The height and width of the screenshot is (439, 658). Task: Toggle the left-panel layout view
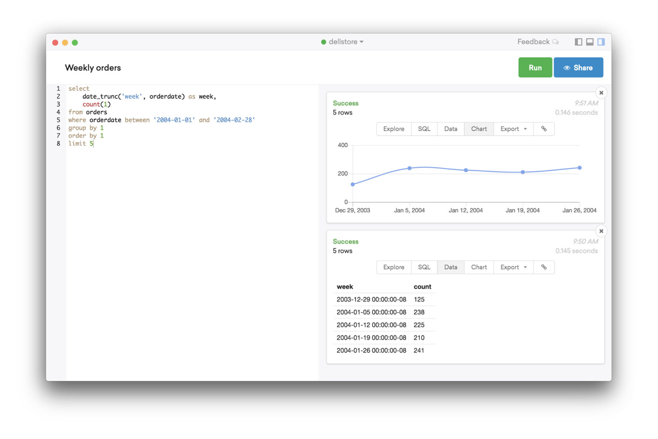click(578, 41)
